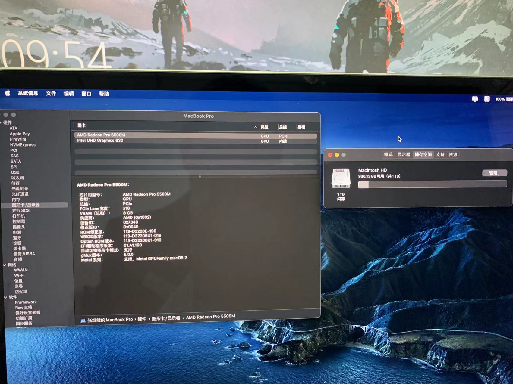
Task: Select Apple Pay in the sidebar
Action: (x=20, y=134)
